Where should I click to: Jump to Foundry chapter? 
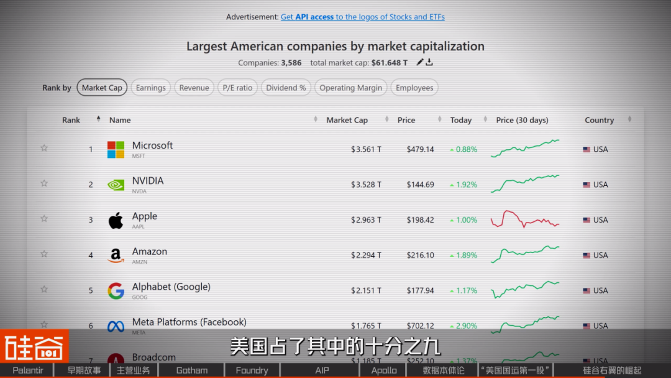coord(252,371)
